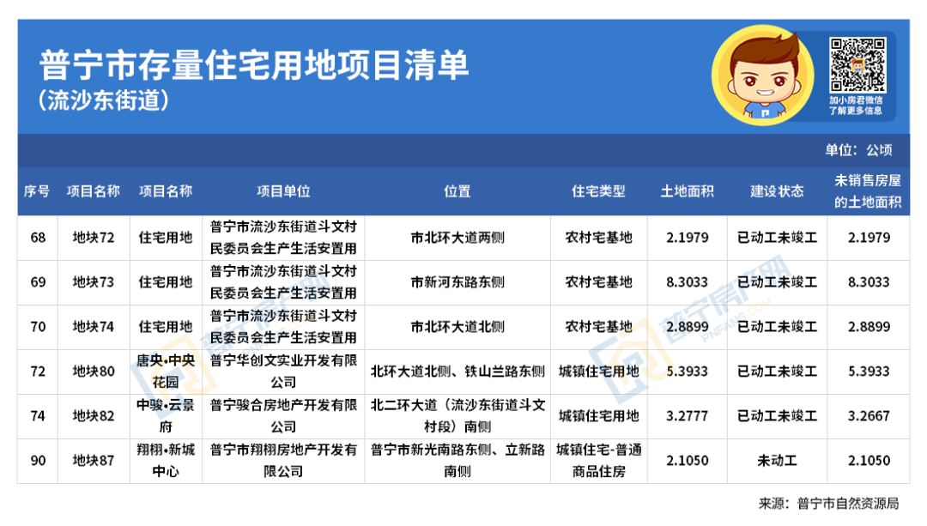927x526 pixels.
Task: Expand the 建设状态 column header
Action: pyautogui.click(x=775, y=191)
